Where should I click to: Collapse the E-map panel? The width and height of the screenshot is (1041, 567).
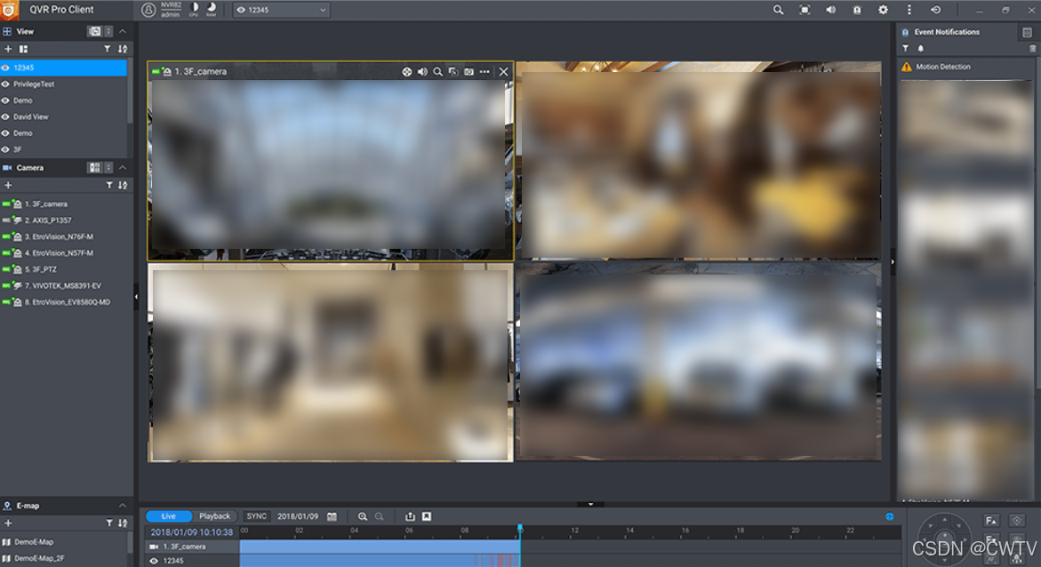point(123,506)
